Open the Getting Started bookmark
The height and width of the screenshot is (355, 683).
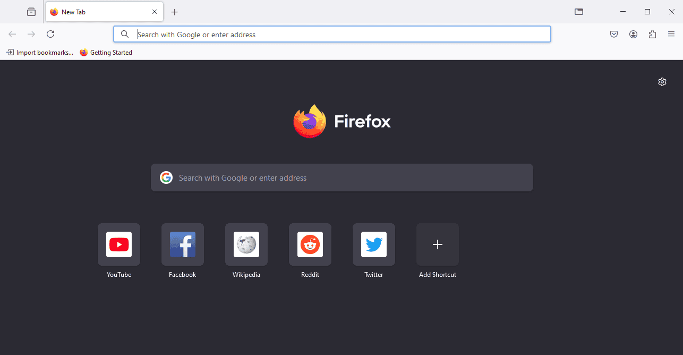pyautogui.click(x=106, y=53)
